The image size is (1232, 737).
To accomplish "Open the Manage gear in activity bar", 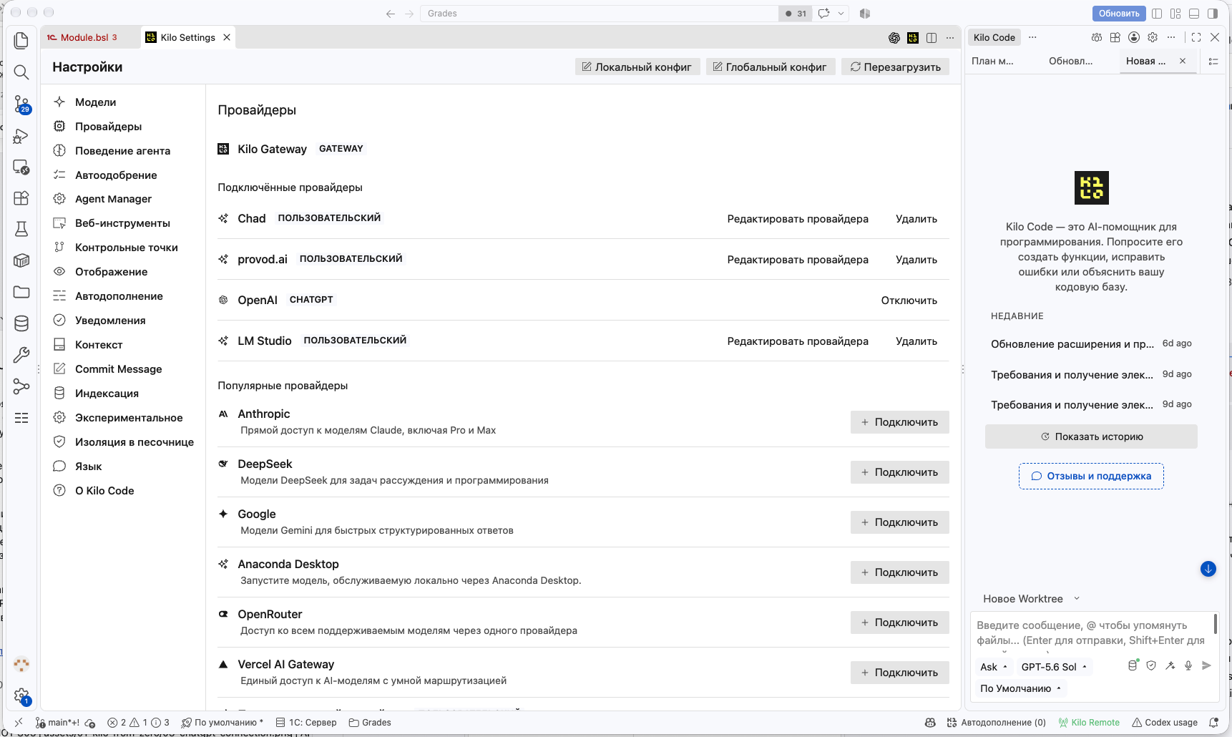I will [x=21, y=695].
